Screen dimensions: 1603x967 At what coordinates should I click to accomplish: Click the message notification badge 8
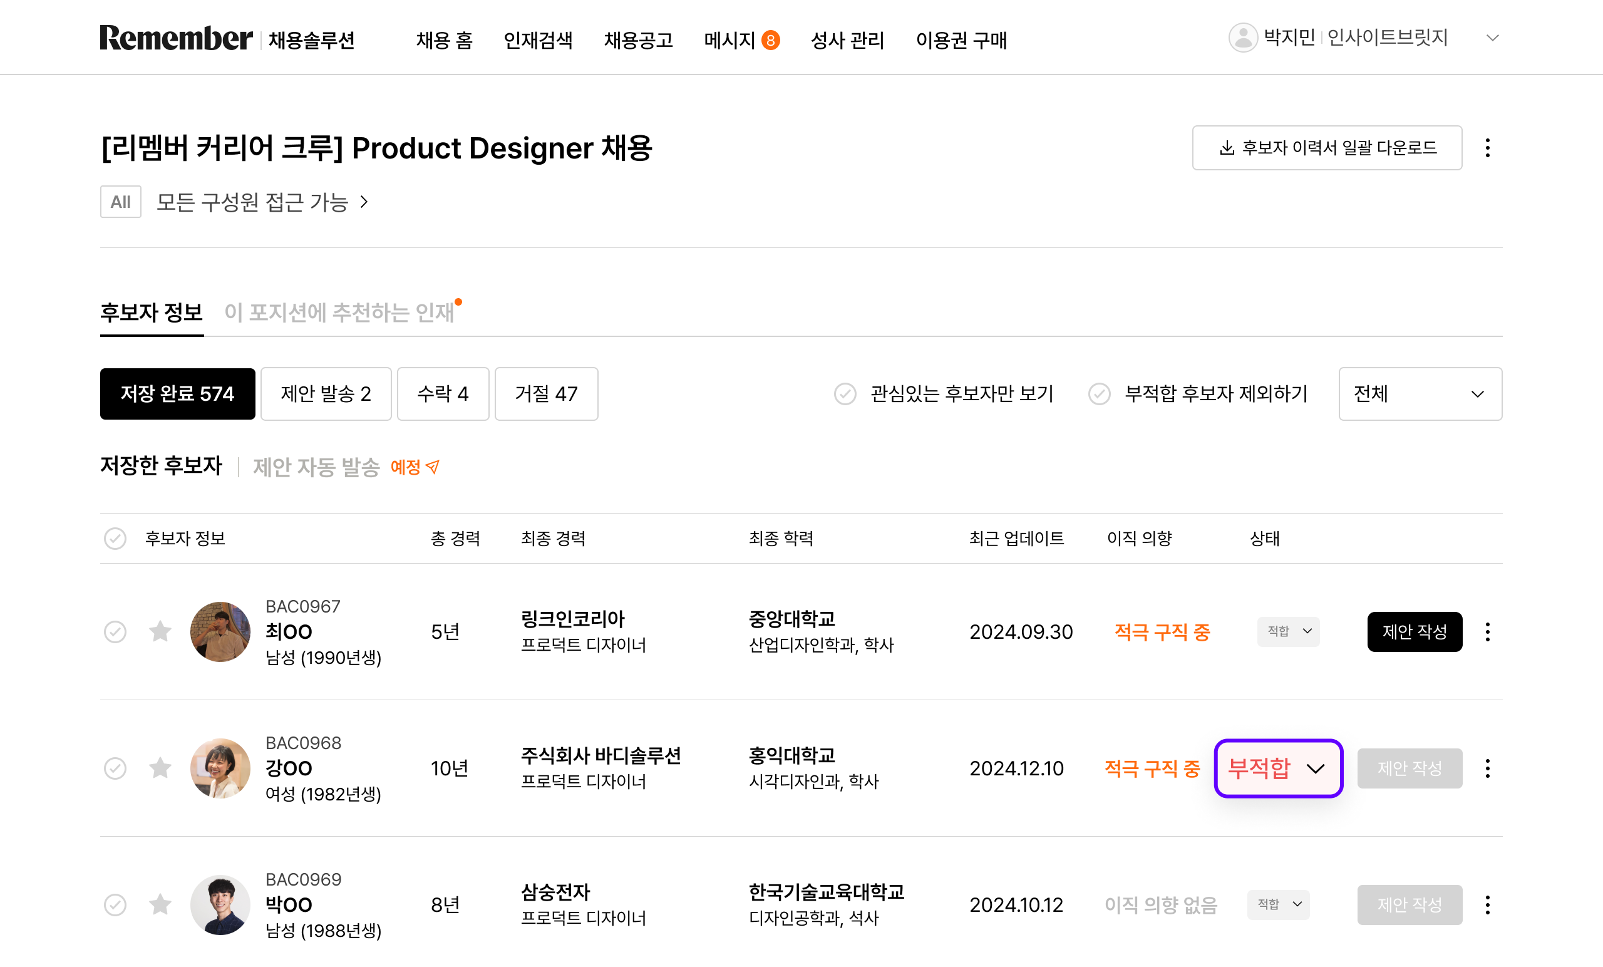coord(770,40)
